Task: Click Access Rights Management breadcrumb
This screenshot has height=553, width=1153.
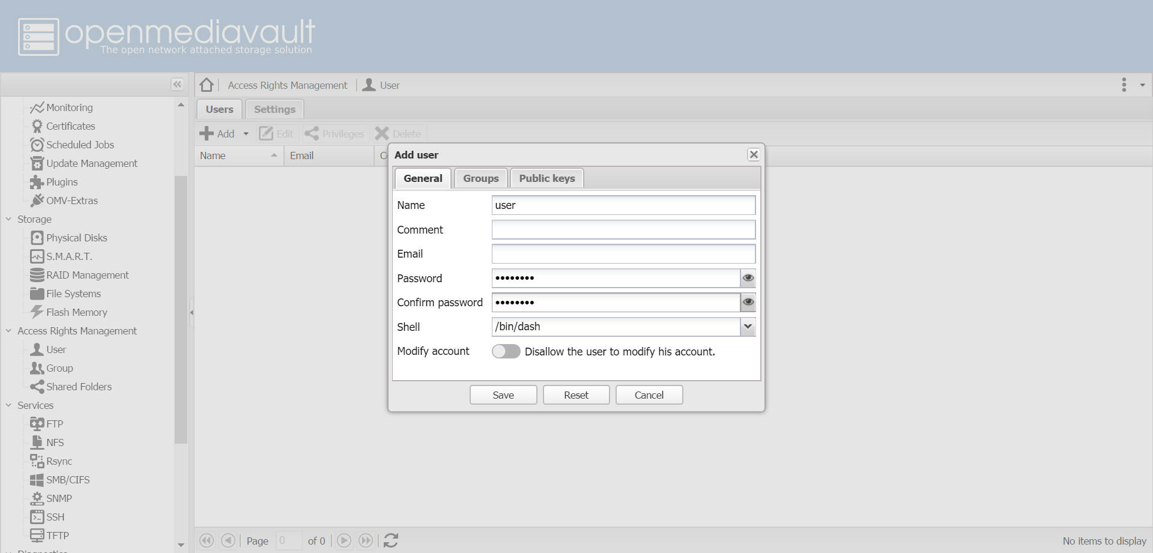Action: pos(288,85)
